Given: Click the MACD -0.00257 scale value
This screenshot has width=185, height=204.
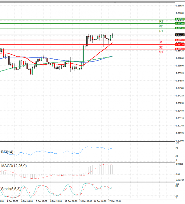Looking at the screenshot, I should (180, 180).
